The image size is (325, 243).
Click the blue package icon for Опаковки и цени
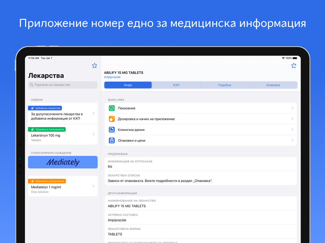point(112,141)
